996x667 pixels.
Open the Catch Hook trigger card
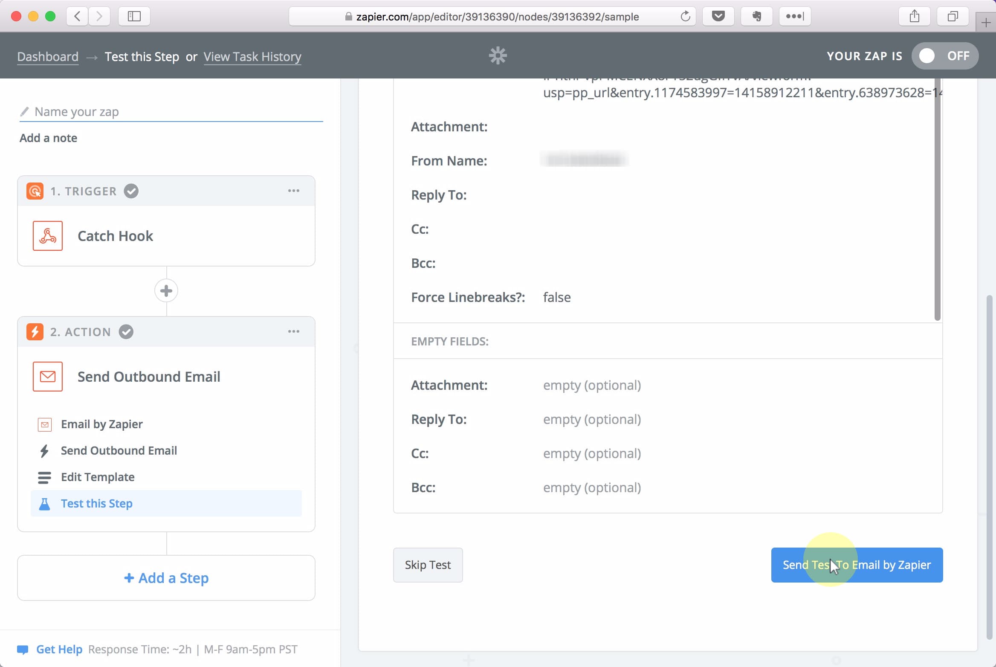(166, 236)
